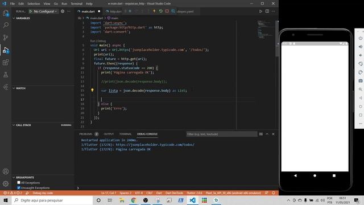Open the Manage gear in activity bar
This screenshot has width=364, height=205.
(6, 183)
